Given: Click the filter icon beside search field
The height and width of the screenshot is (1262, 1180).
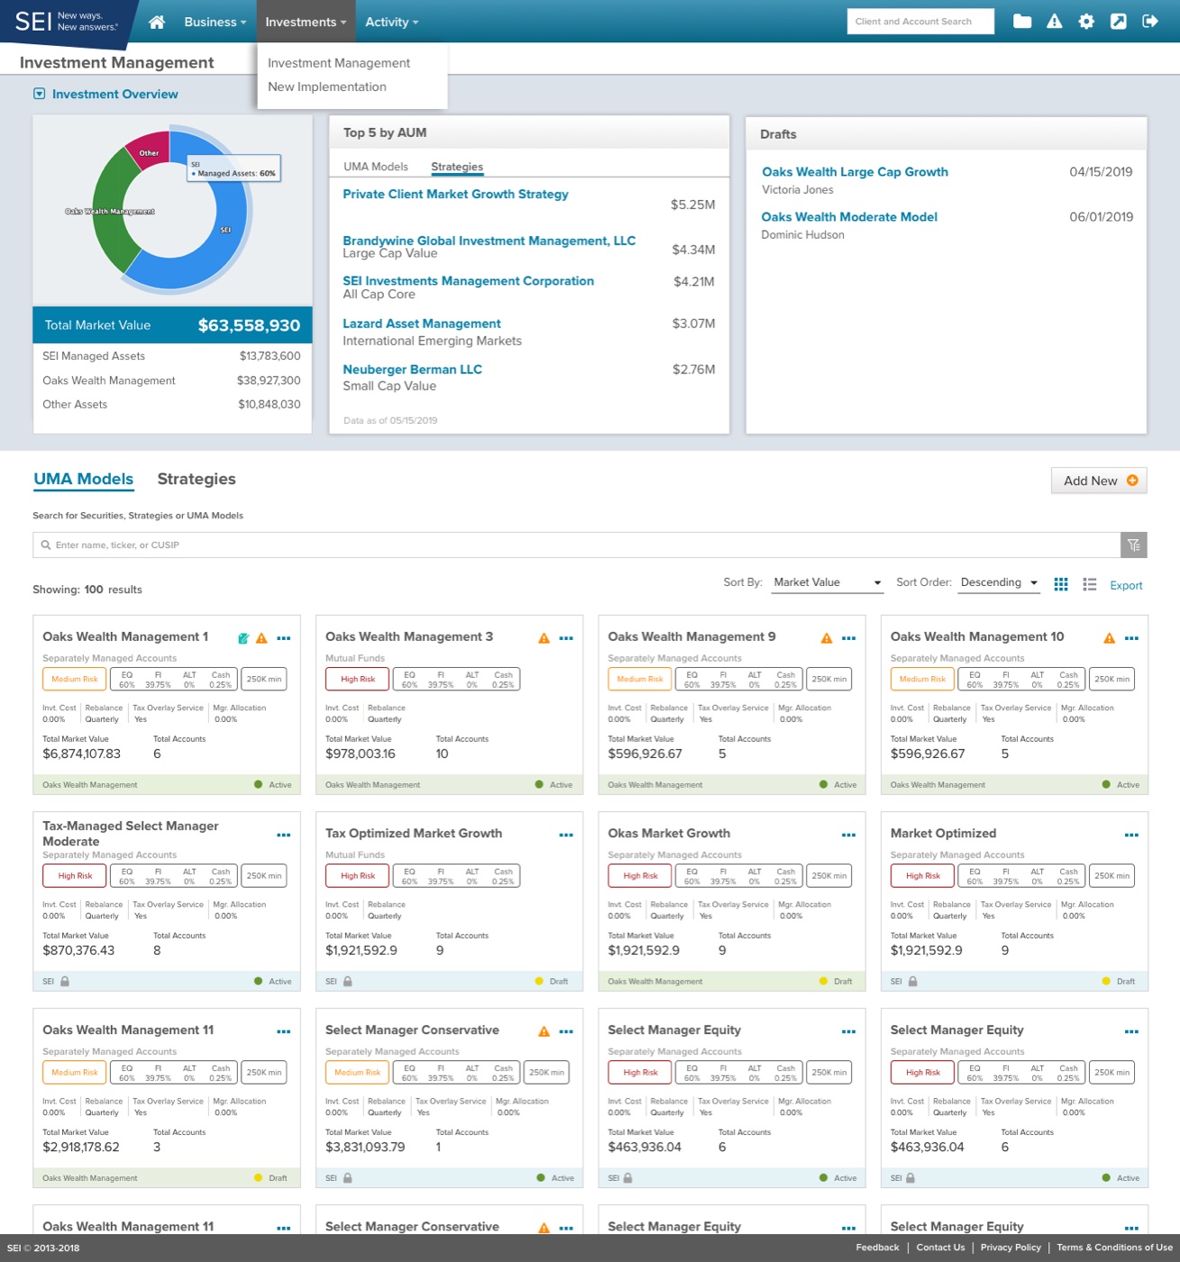Looking at the screenshot, I should tap(1134, 544).
